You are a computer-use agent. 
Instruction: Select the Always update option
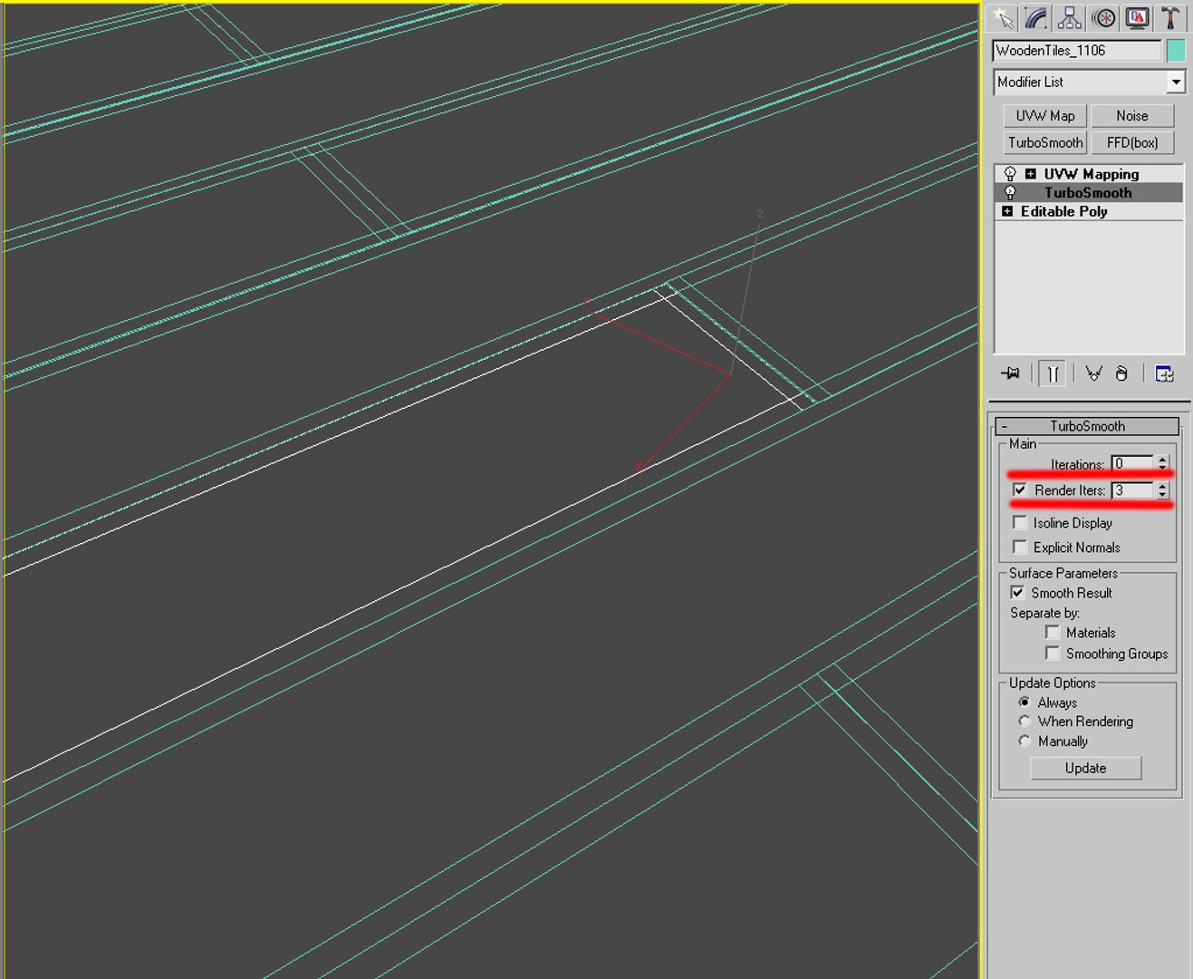[1025, 703]
